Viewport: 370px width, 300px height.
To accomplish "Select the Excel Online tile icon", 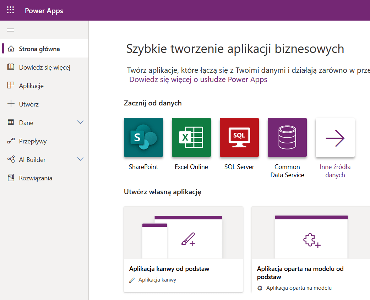I will click(191, 137).
